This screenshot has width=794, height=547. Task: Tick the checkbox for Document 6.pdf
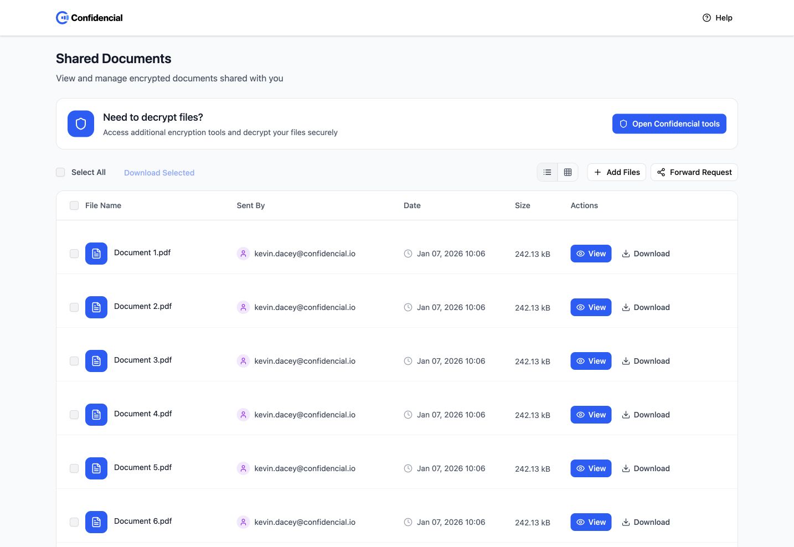[74, 522]
